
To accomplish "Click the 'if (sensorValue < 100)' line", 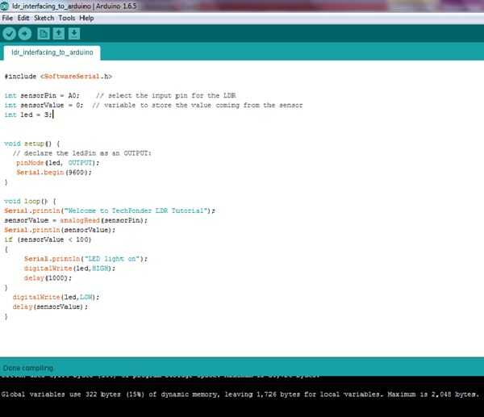I will tap(48, 240).
